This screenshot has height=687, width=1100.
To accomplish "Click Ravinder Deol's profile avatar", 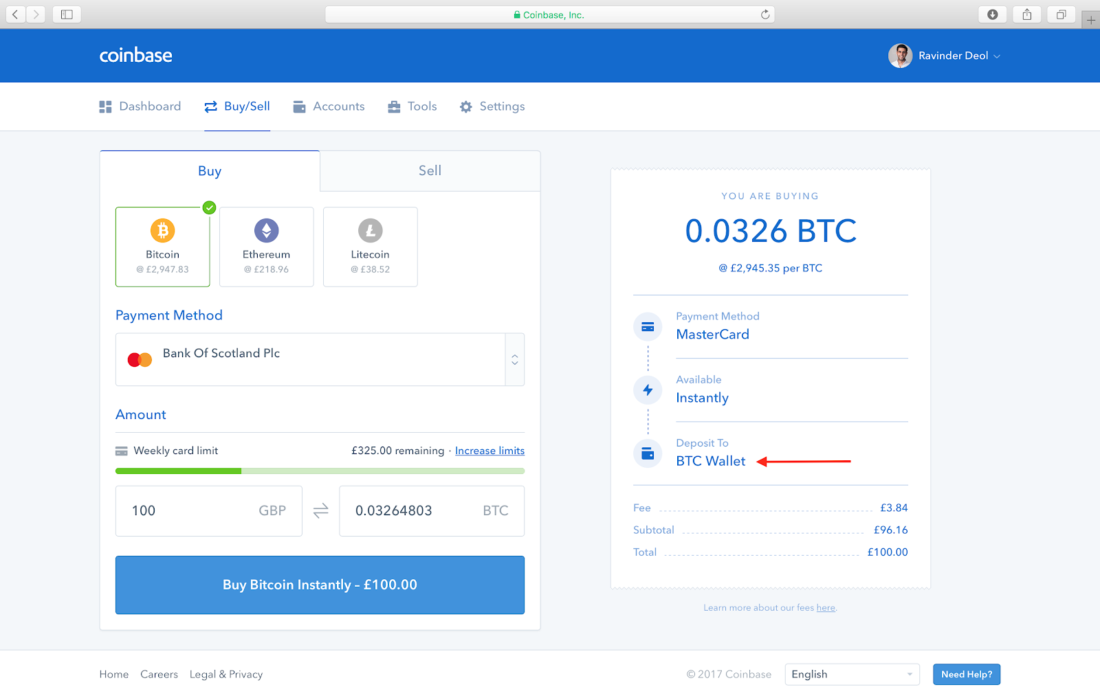I will (x=901, y=56).
